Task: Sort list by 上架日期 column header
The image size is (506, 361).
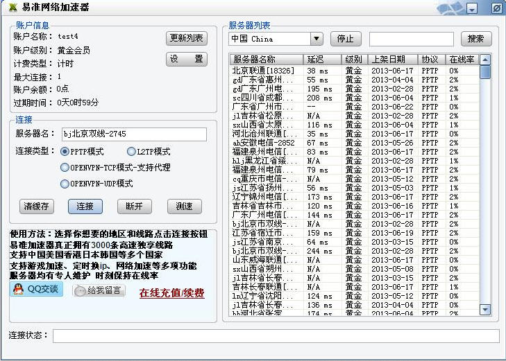Action: (393, 60)
